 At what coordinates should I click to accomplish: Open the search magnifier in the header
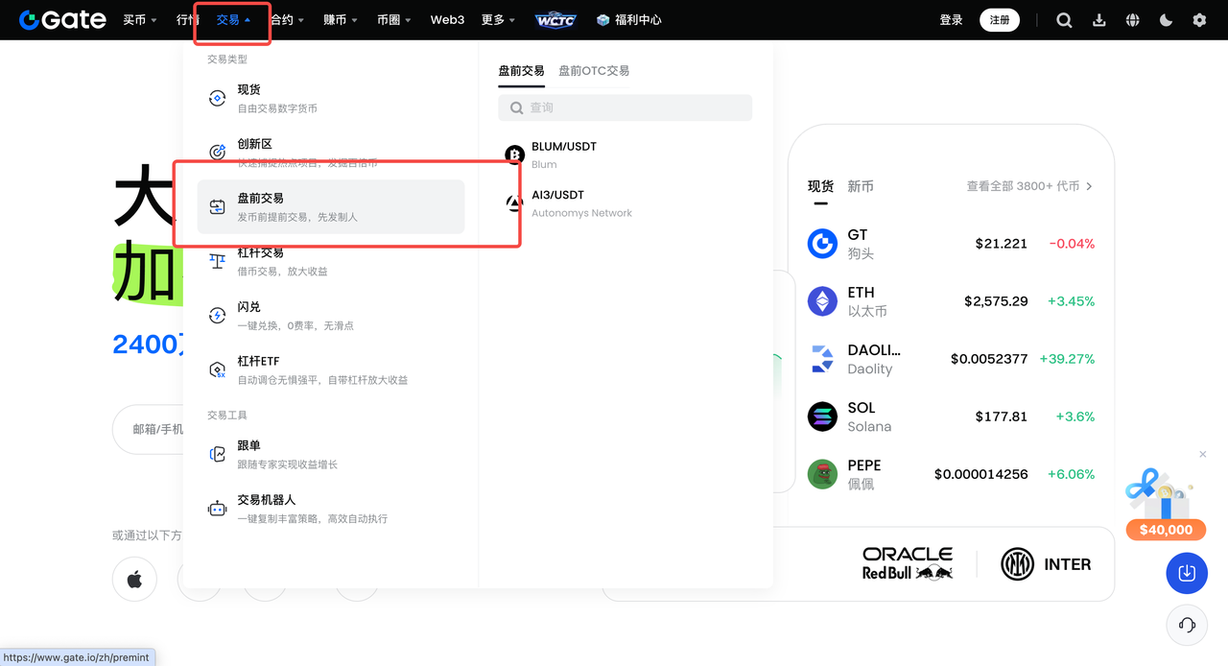[1064, 19]
